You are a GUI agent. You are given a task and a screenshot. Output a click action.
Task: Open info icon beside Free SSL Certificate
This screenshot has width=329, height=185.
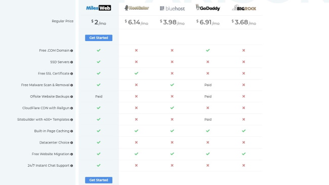[x=71, y=73]
